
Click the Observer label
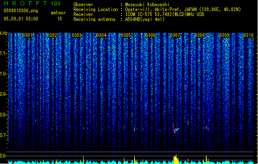83,5
